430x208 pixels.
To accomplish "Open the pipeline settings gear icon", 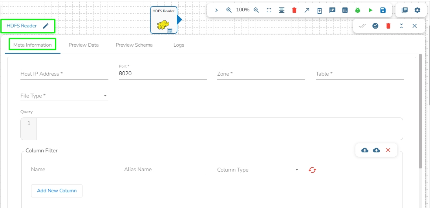I will [417, 10].
